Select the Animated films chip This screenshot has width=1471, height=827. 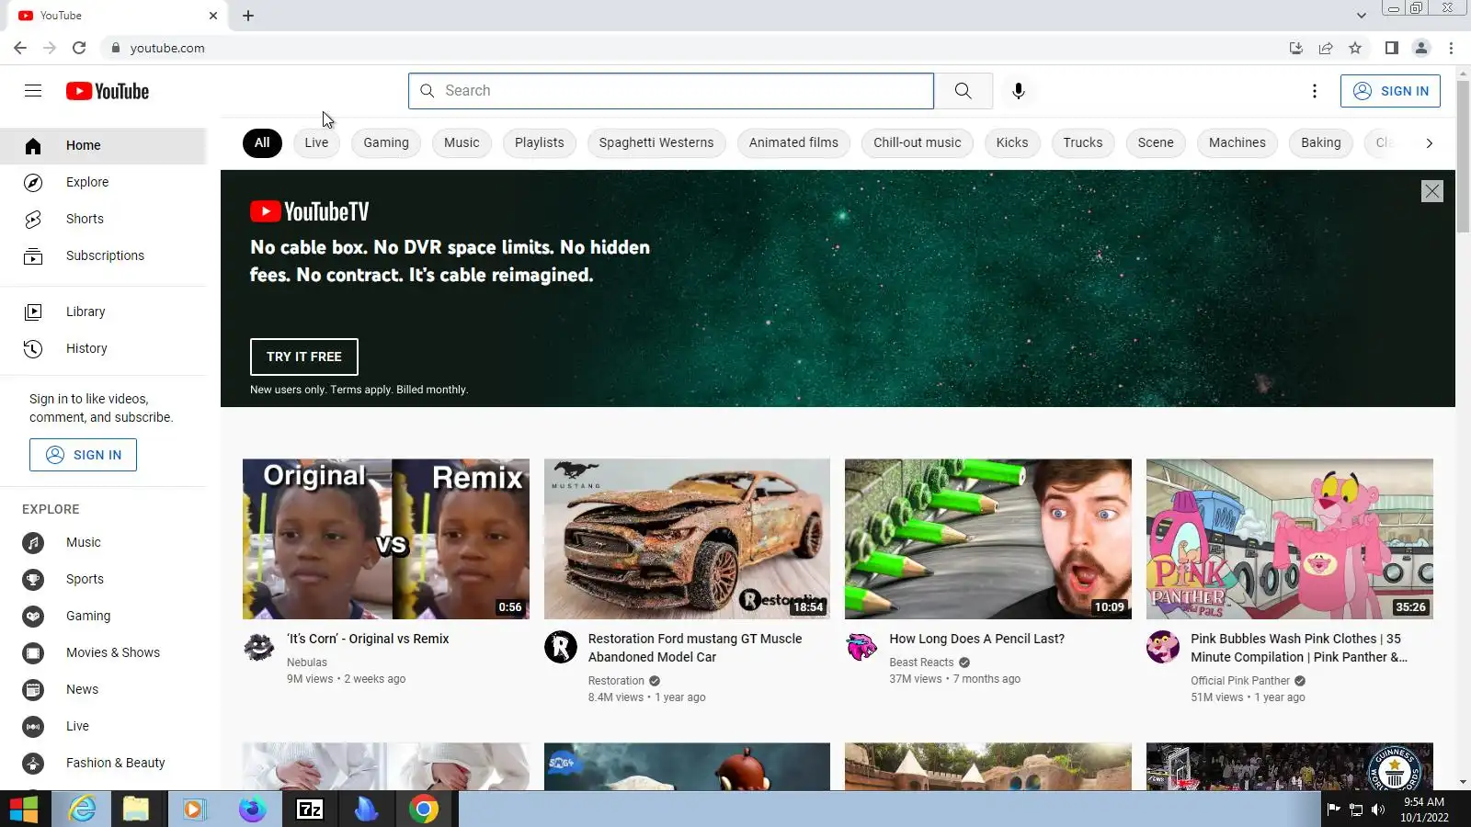click(x=793, y=142)
